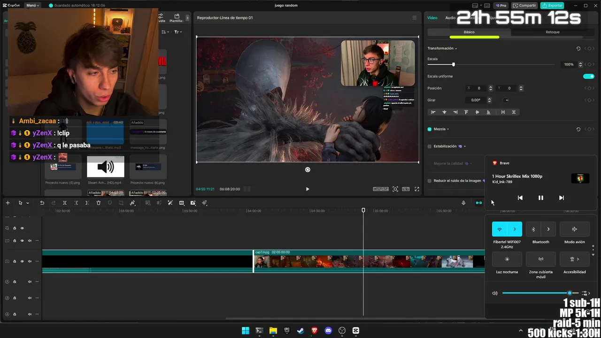This screenshot has height=338, width=601.
Task: Open fullscreen preview in the player
Action: 417,189
